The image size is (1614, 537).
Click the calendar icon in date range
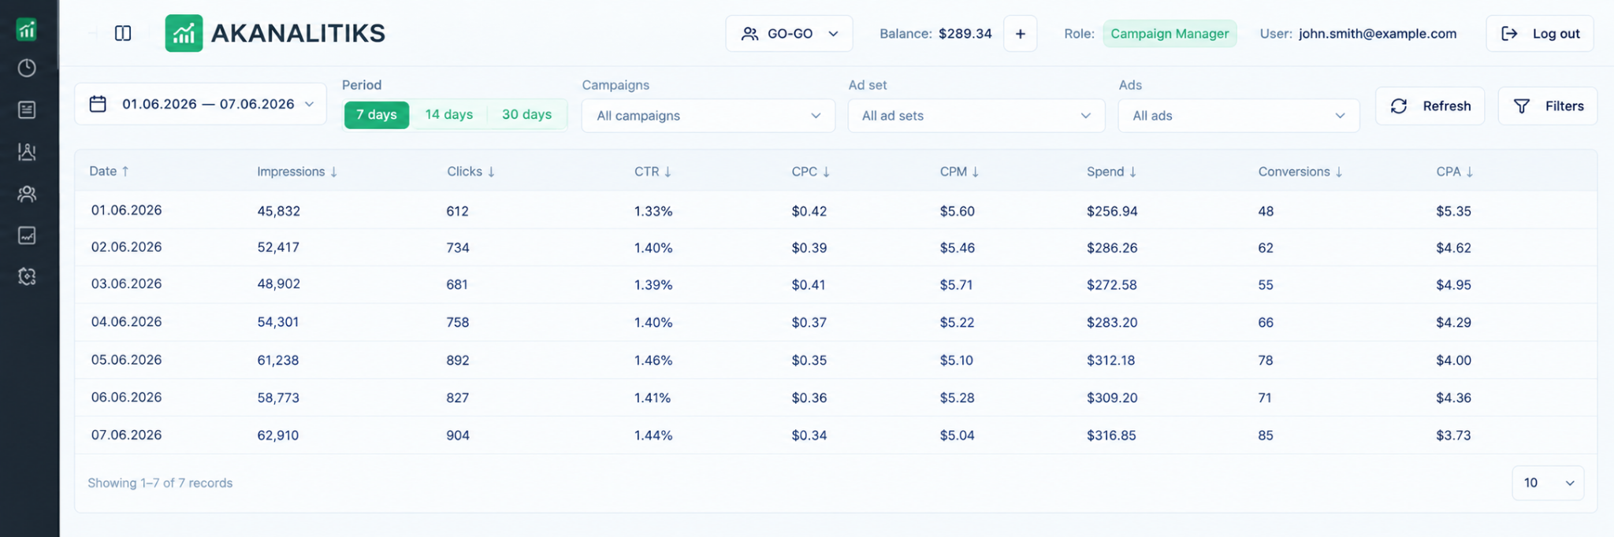98,104
